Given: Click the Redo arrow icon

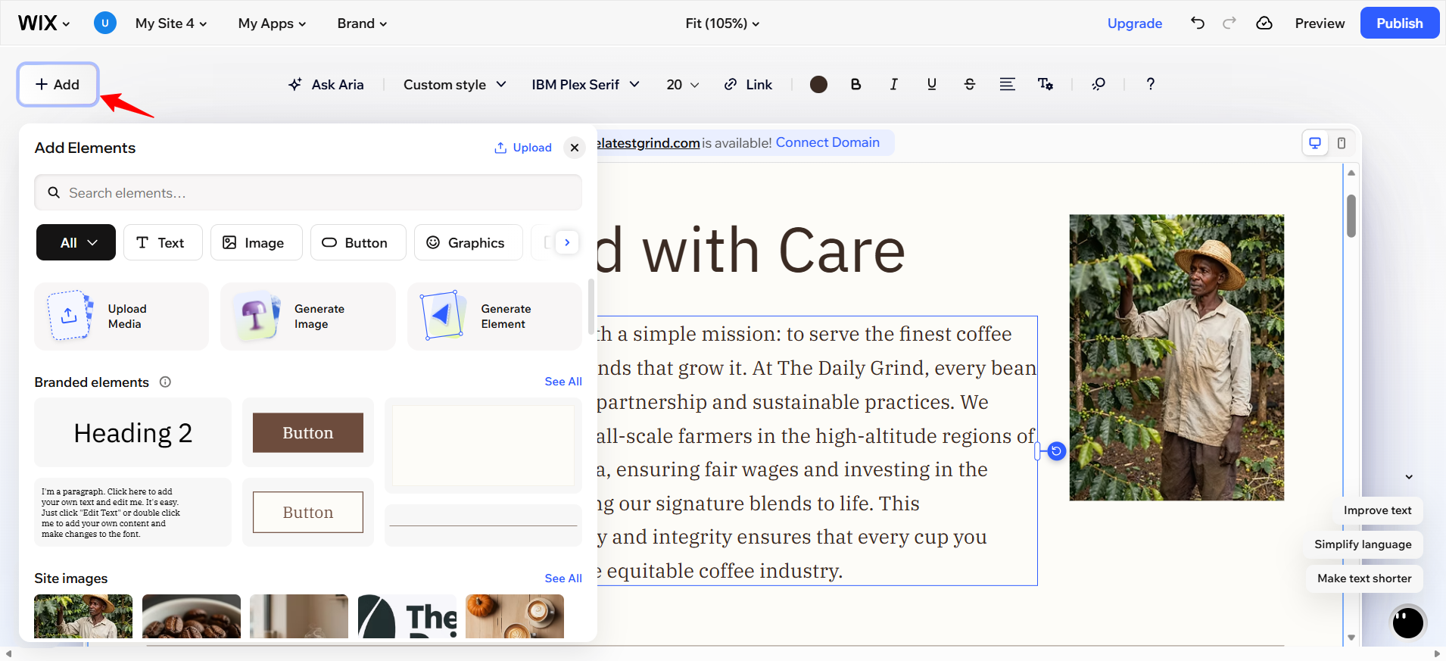Looking at the screenshot, I should pyautogui.click(x=1229, y=23).
